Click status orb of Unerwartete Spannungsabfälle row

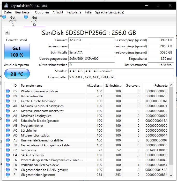click(x=8, y=140)
